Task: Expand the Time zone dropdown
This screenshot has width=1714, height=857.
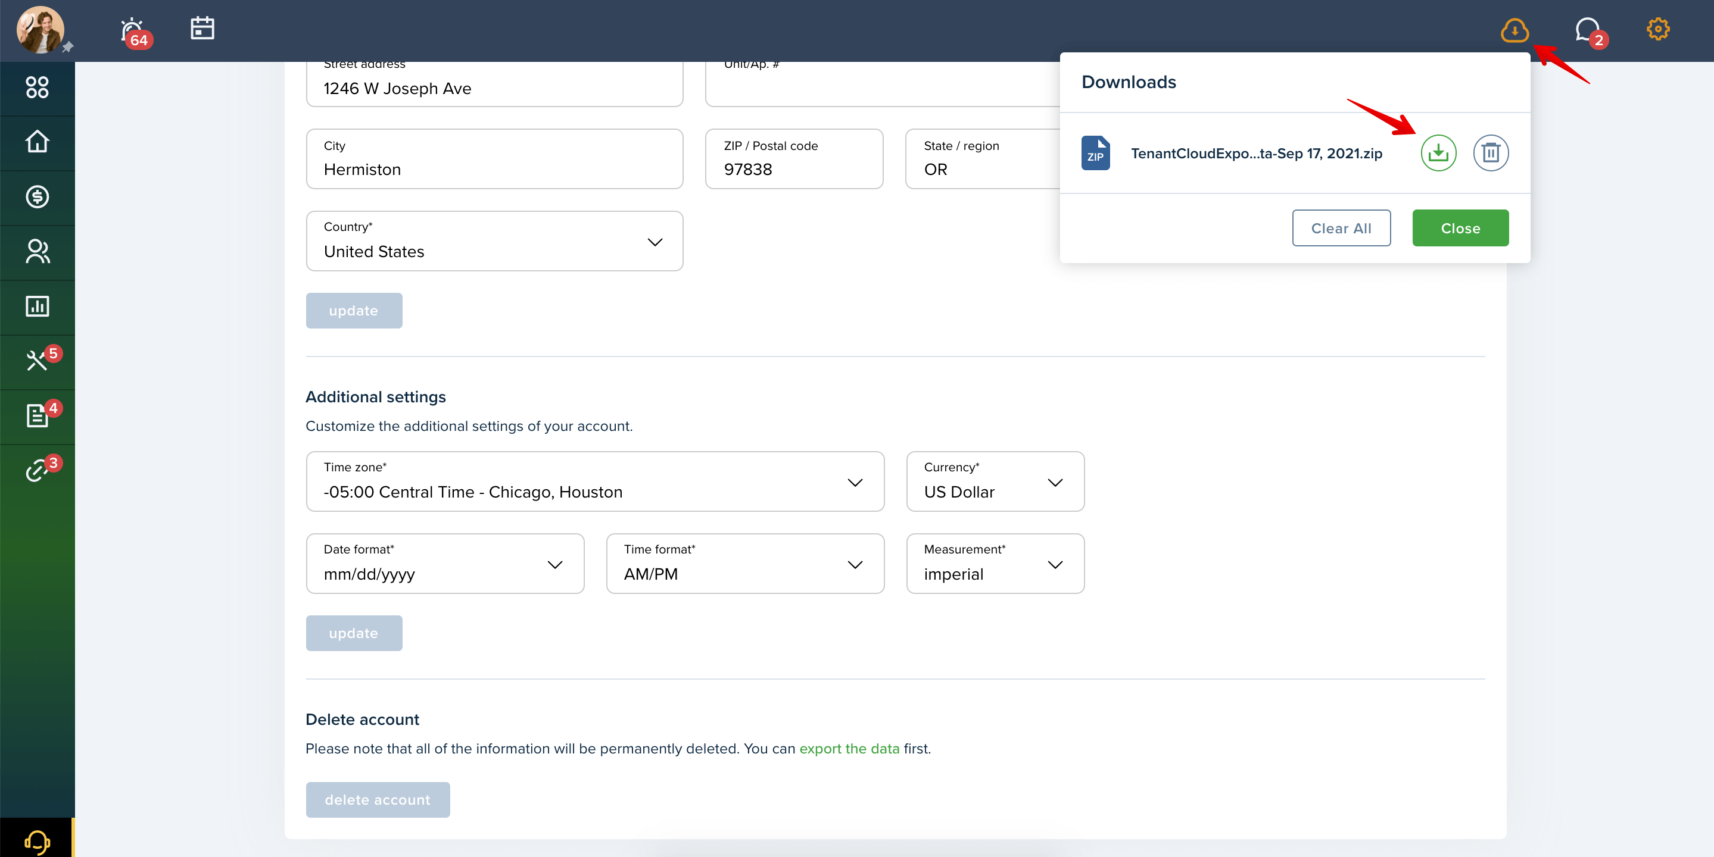Action: pyautogui.click(x=595, y=481)
